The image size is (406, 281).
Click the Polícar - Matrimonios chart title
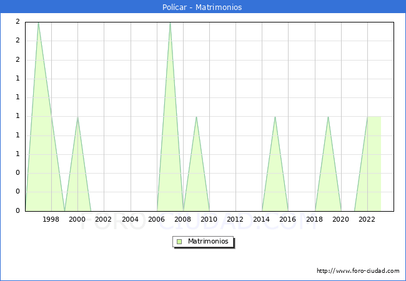(x=202, y=7)
